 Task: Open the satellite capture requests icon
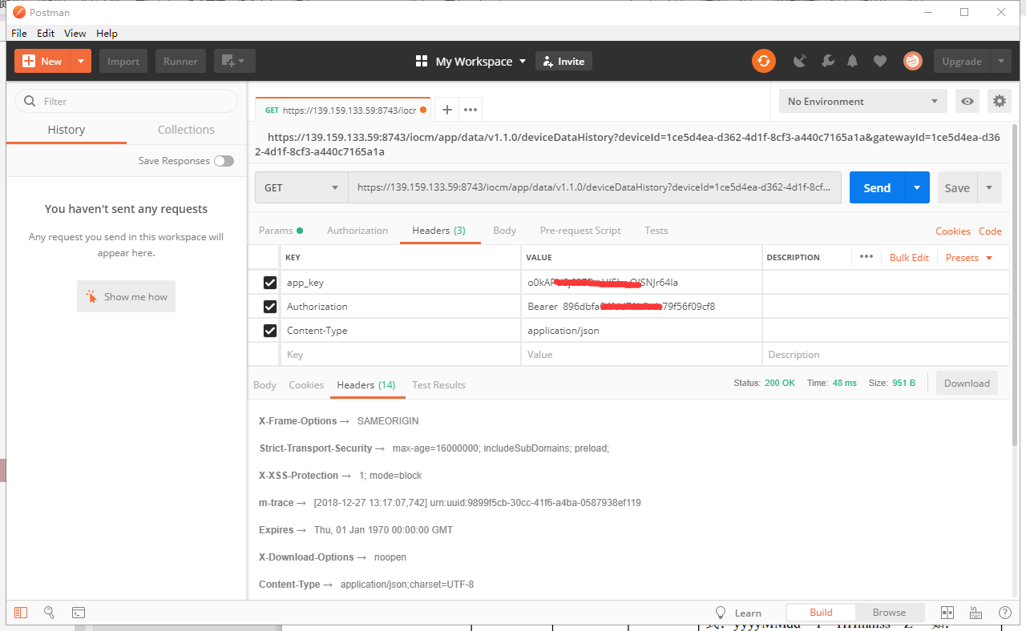(799, 61)
